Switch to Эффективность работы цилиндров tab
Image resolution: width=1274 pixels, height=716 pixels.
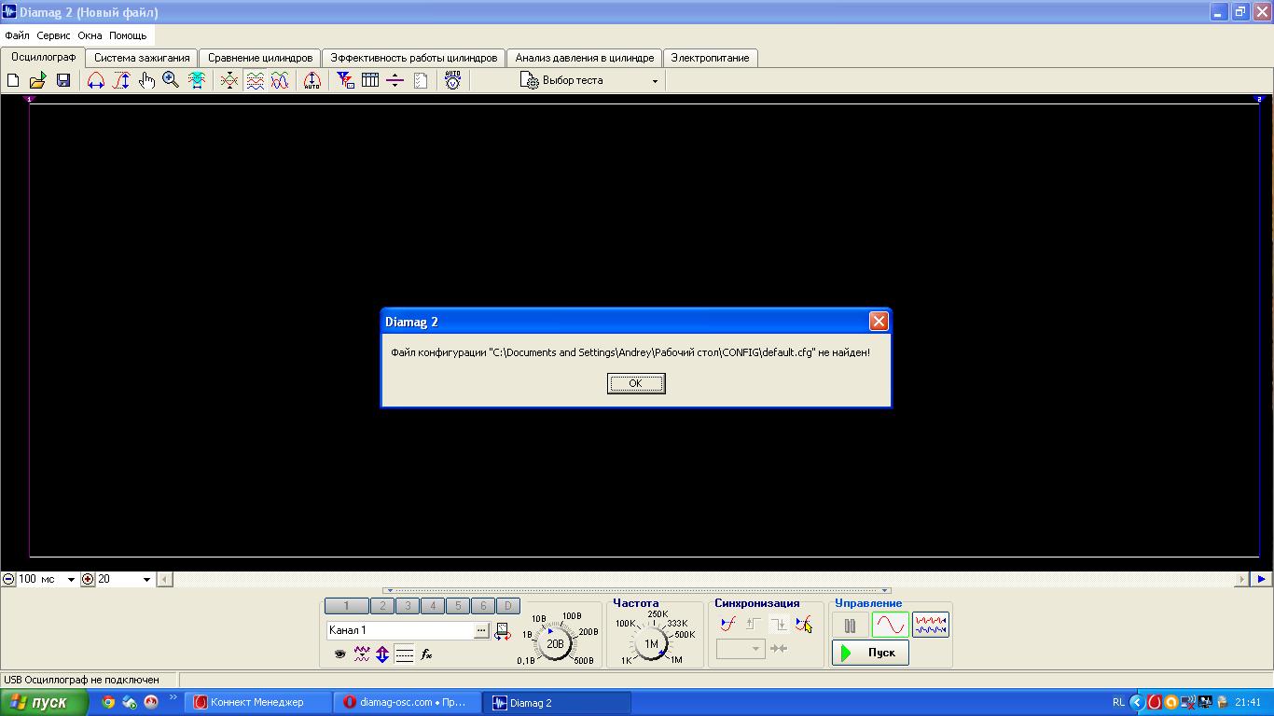[414, 58]
